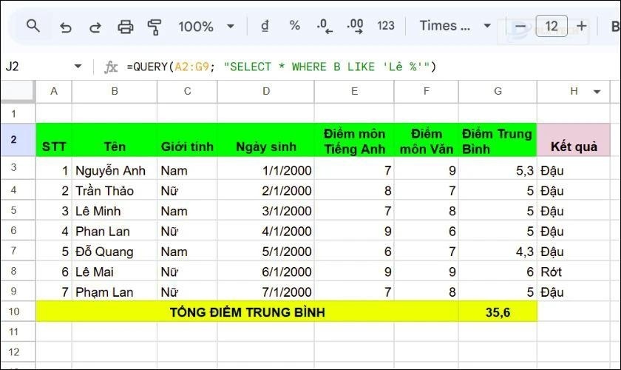Activate the paint format tool

pyautogui.click(x=154, y=27)
